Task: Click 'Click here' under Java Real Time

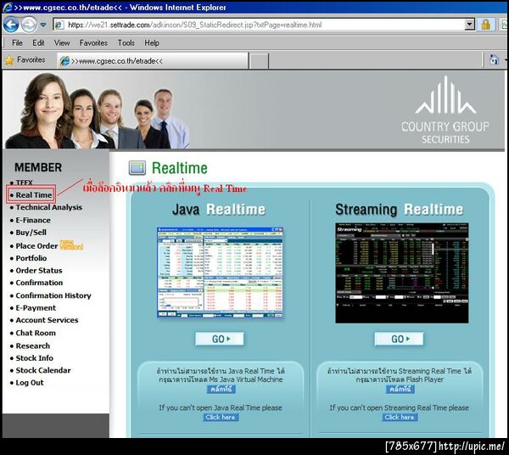Action: coord(221,418)
